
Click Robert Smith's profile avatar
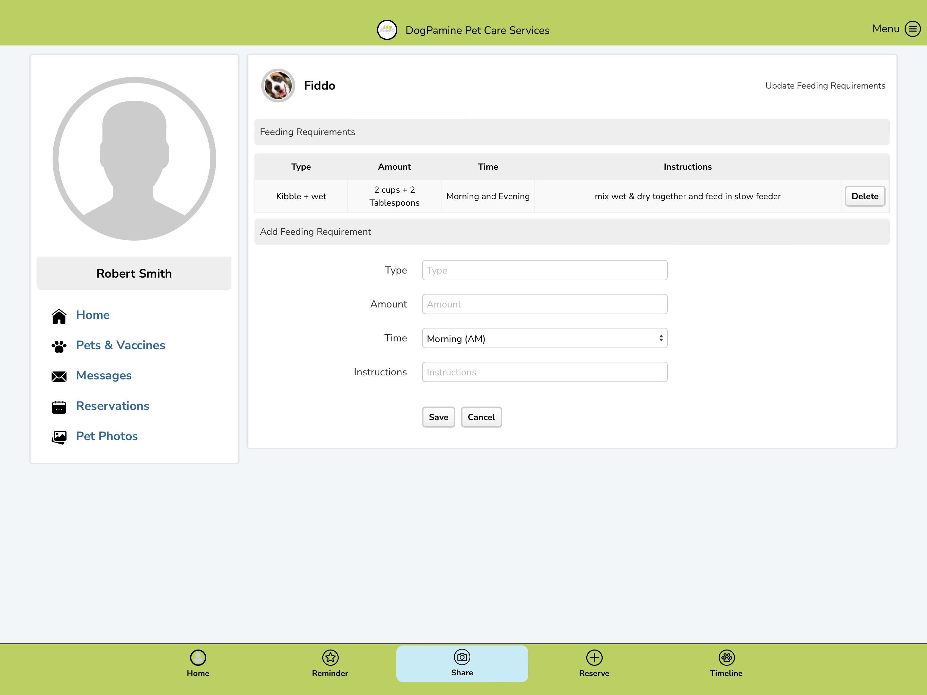[x=134, y=158]
